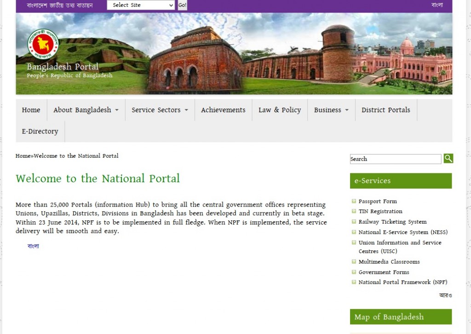Select Law & Policy in navigation
This screenshot has height=334, width=471.
click(x=279, y=110)
